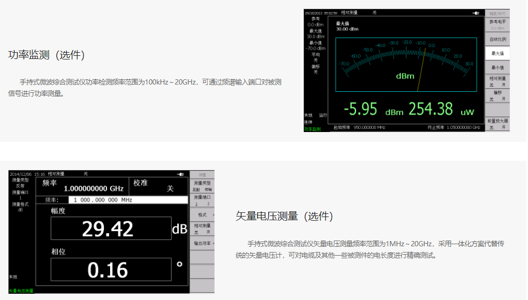
Task: Click the 幅度 29.42 readout box
Action: pos(110,229)
